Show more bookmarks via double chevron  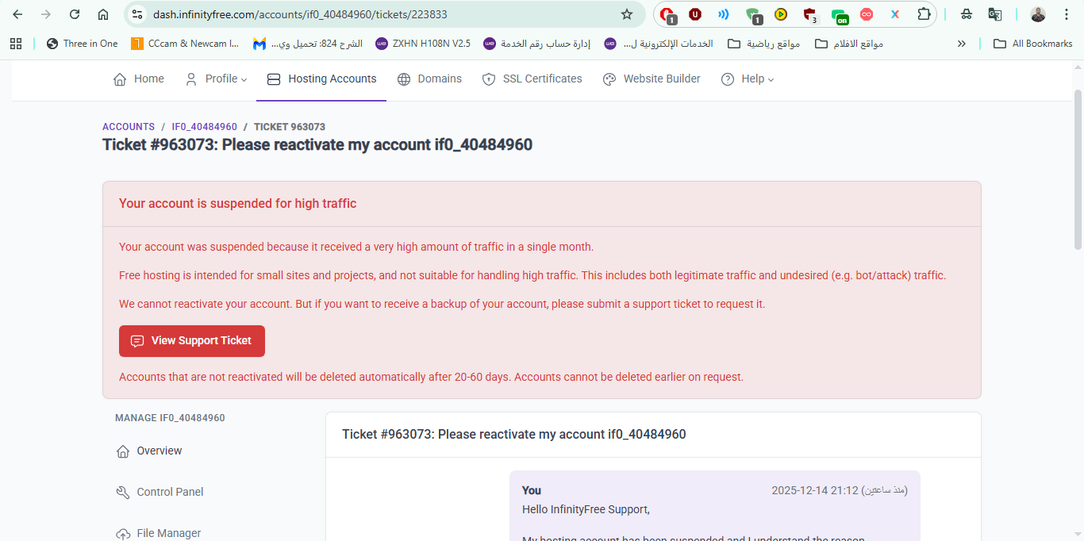click(x=962, y=44)
